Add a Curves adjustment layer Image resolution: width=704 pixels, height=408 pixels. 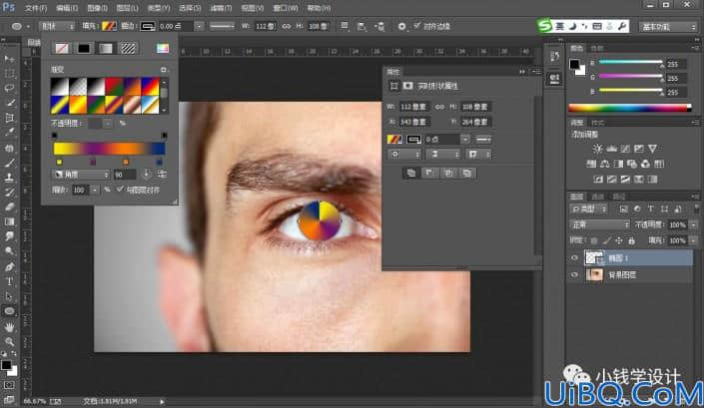click(625, 149)
